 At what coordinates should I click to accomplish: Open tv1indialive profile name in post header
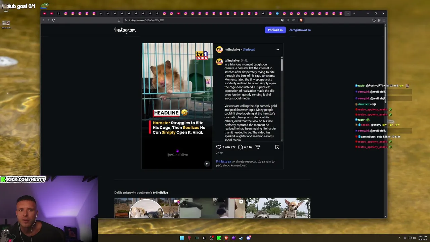(x=233, y=50)
